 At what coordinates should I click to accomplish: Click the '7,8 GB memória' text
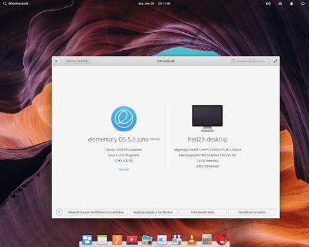207,161
